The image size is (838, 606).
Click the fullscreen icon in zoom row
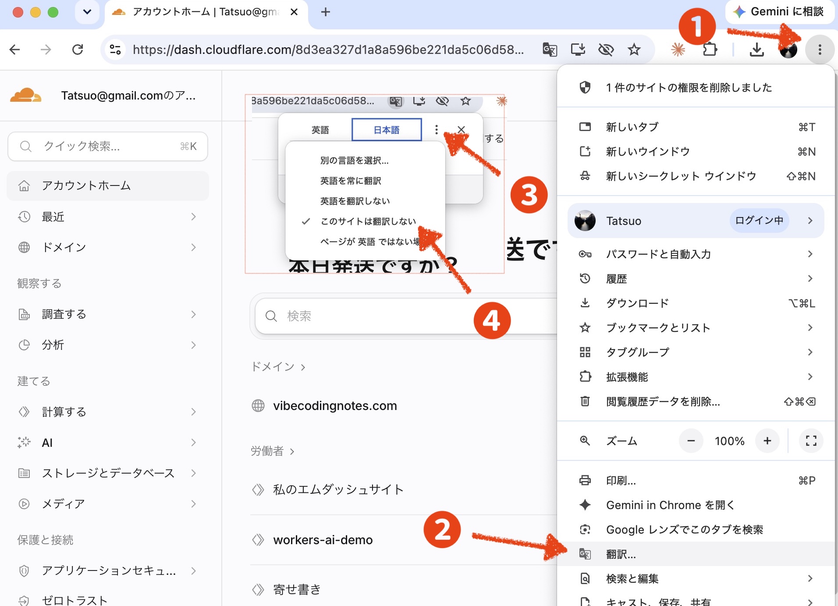click(811, 441)
